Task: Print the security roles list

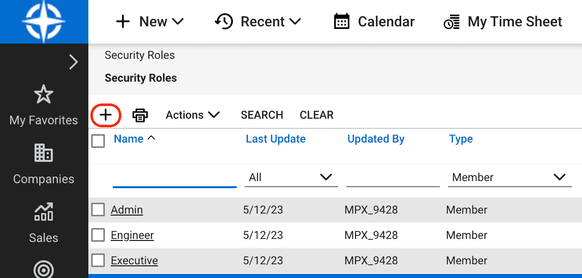Action: (x=140, y=115)
